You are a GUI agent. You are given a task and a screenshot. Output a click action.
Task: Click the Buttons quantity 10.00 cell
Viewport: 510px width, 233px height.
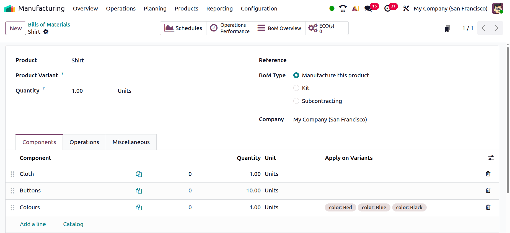point(253,190)
